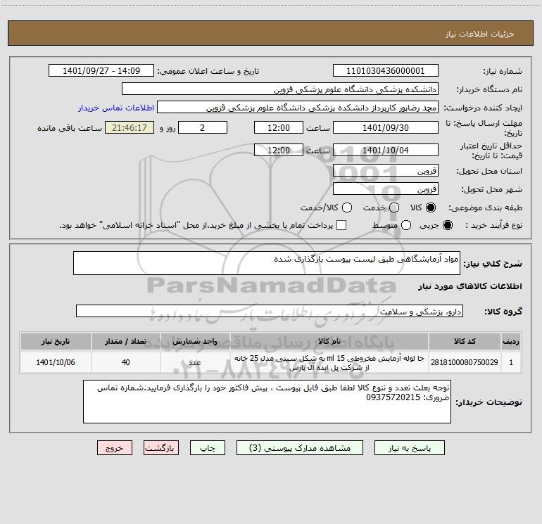Screen dimensions: 542x524
Task: Click the اطلاعات کالاهای مورد نیاز heading
Action: point(470,286)
